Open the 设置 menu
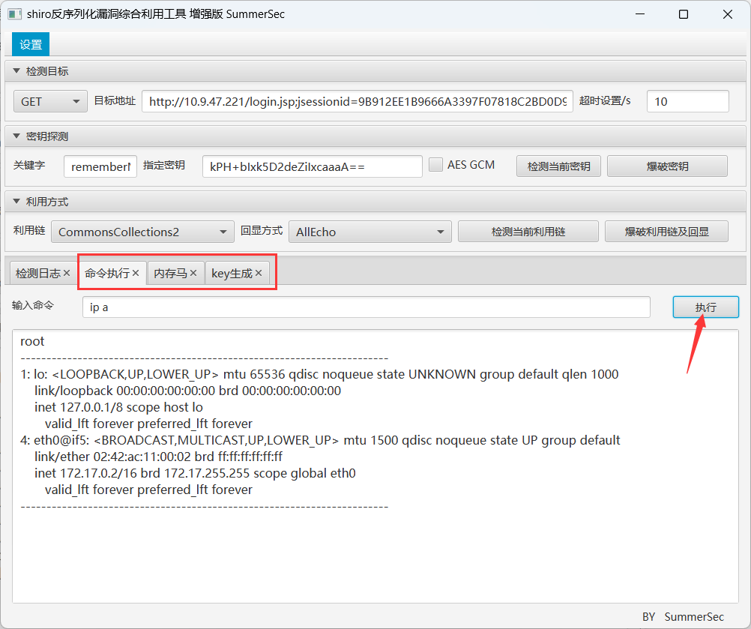751x629 pixels. pos(31,44)
